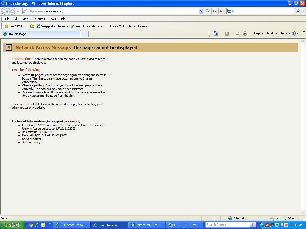Open the Tools menu in menu bar
Image resolution: width=306 pixels, height=229 pixels.
52,19
